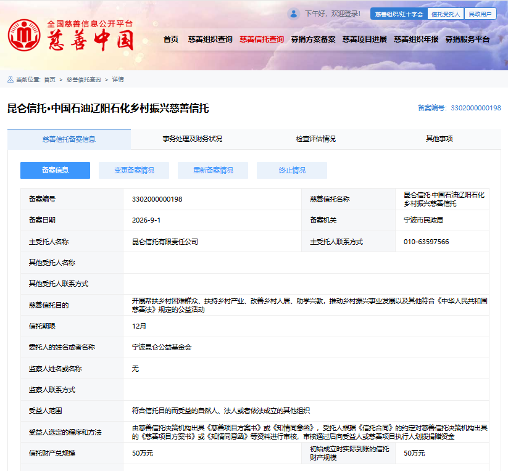Click the 监察人姓名或名称 value 无

135,369
